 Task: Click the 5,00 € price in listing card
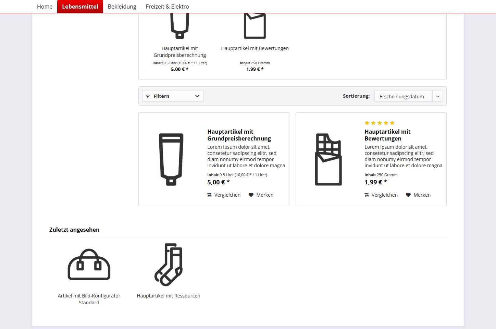coord(219,182)
